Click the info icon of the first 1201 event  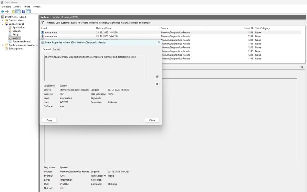coord(42,32)
